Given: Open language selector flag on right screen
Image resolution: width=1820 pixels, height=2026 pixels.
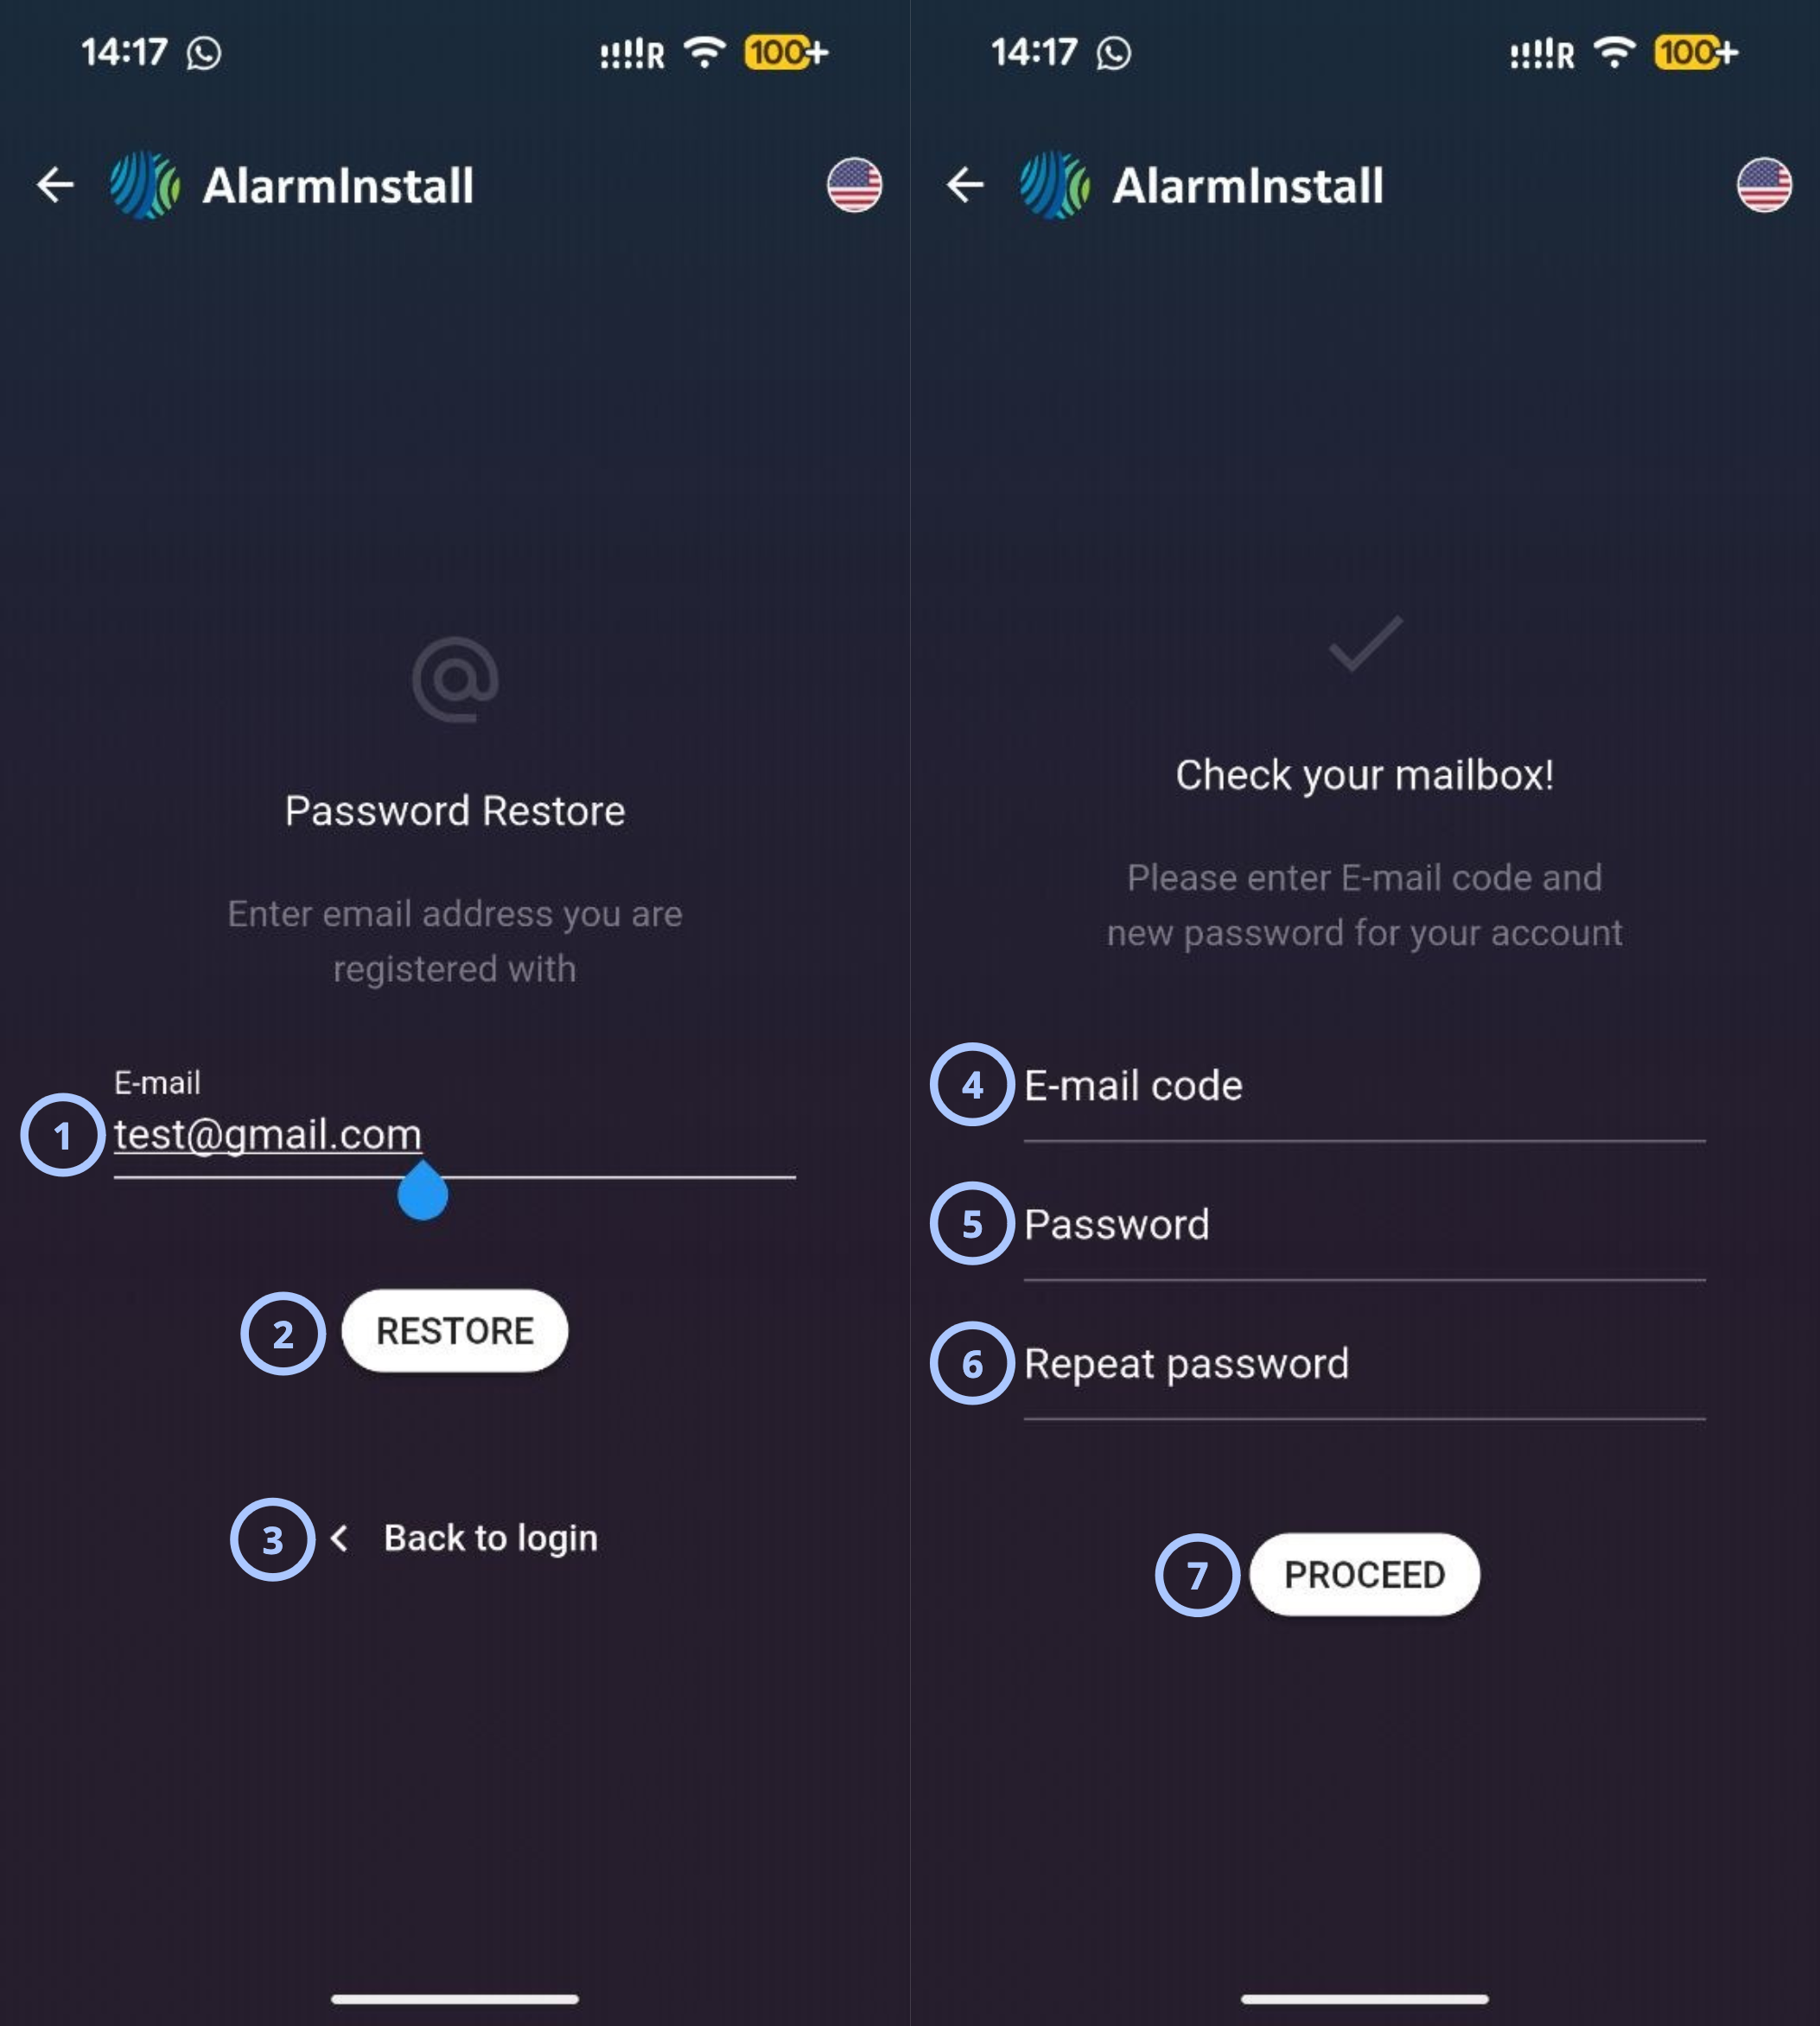Looking at the screenshot, I should point(1764,185).
